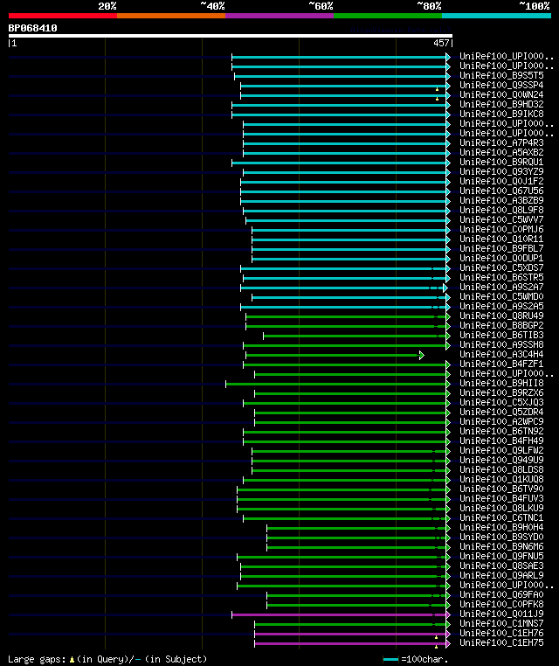Select hit label UniRef100_Q67U56

click(501, 191)
